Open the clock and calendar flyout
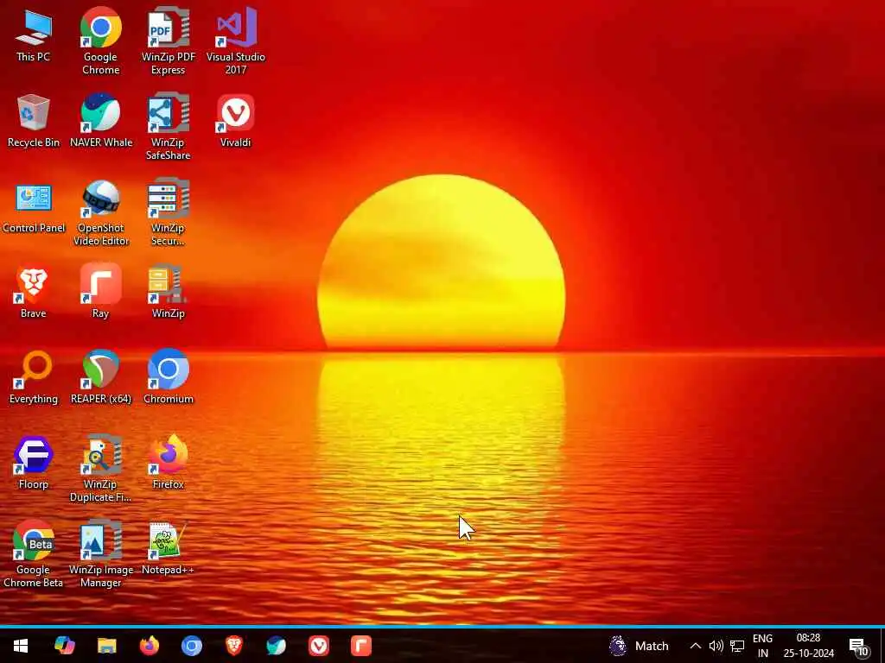885x663 pixels. click(808, 646)
